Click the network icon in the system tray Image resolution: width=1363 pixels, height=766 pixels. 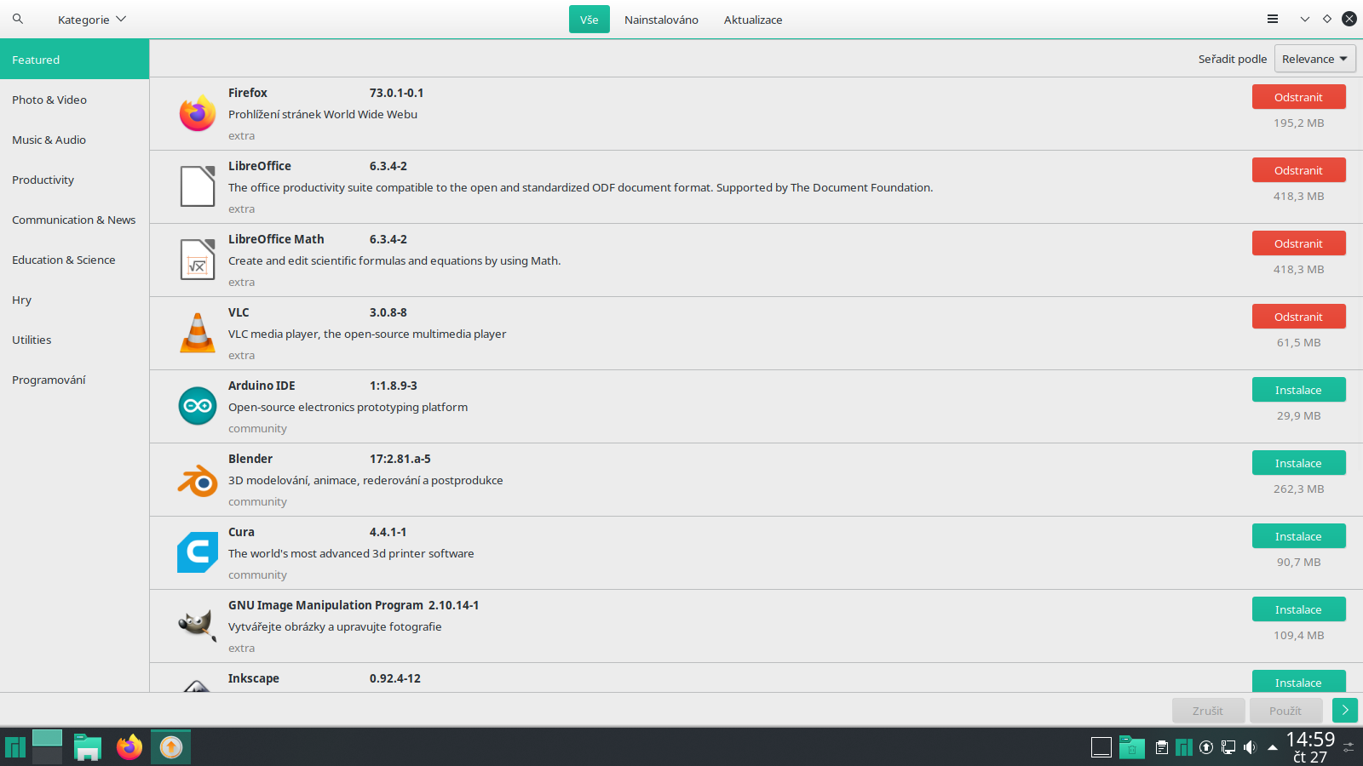pos(1228,747)
